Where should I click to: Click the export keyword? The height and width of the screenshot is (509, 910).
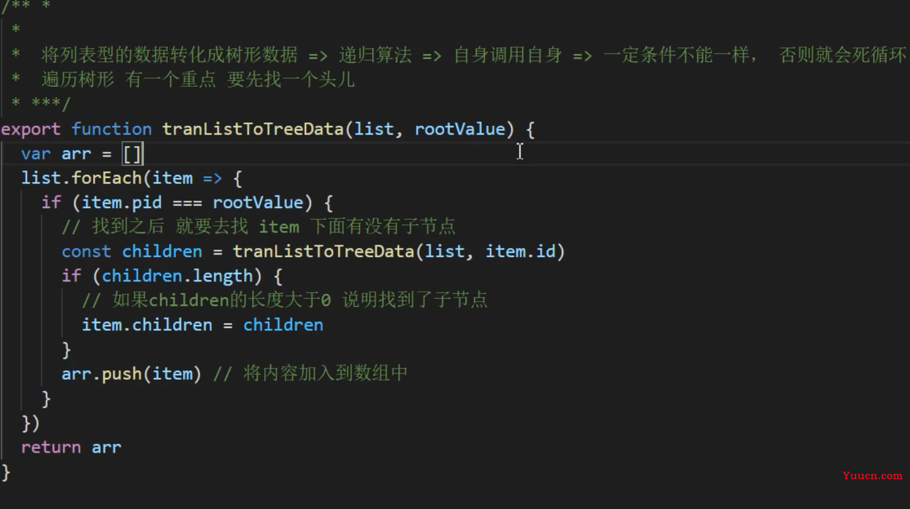click(31, 130)
